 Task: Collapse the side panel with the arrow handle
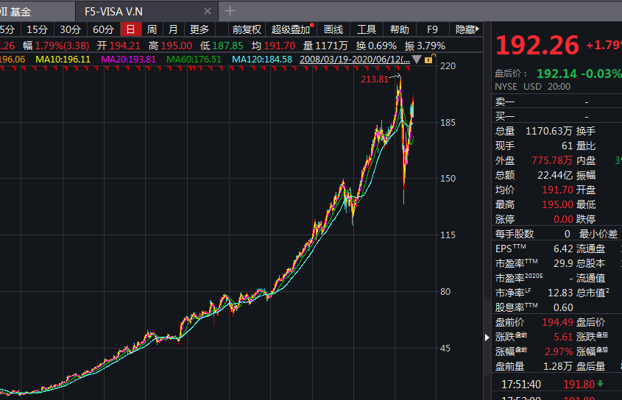[x=487, y=337]
